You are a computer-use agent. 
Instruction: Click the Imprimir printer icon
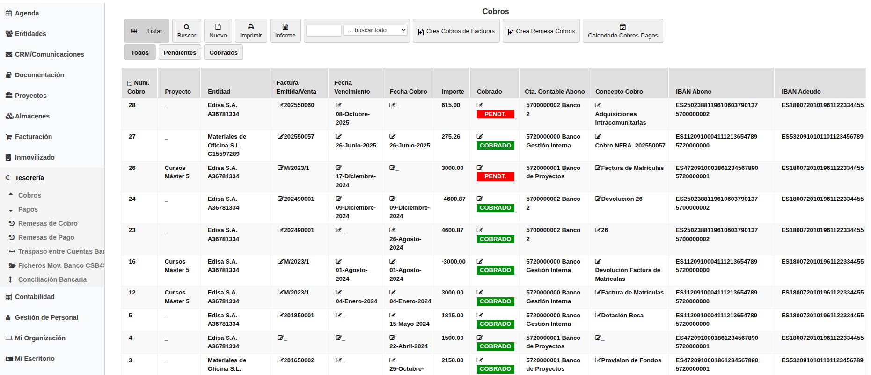point(251,27)
